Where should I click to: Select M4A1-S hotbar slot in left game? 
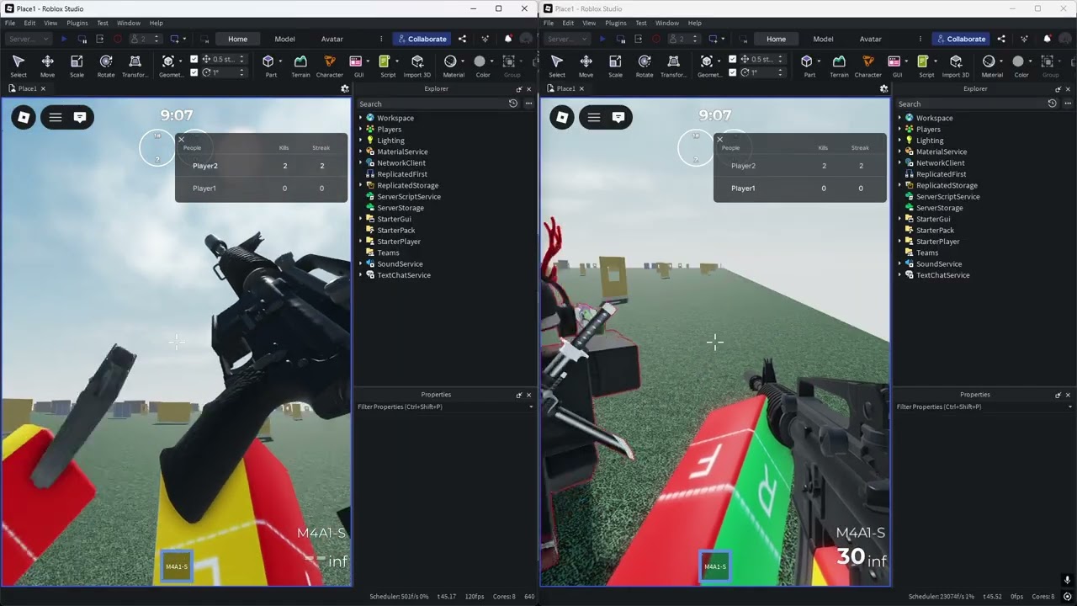point(177,566)
